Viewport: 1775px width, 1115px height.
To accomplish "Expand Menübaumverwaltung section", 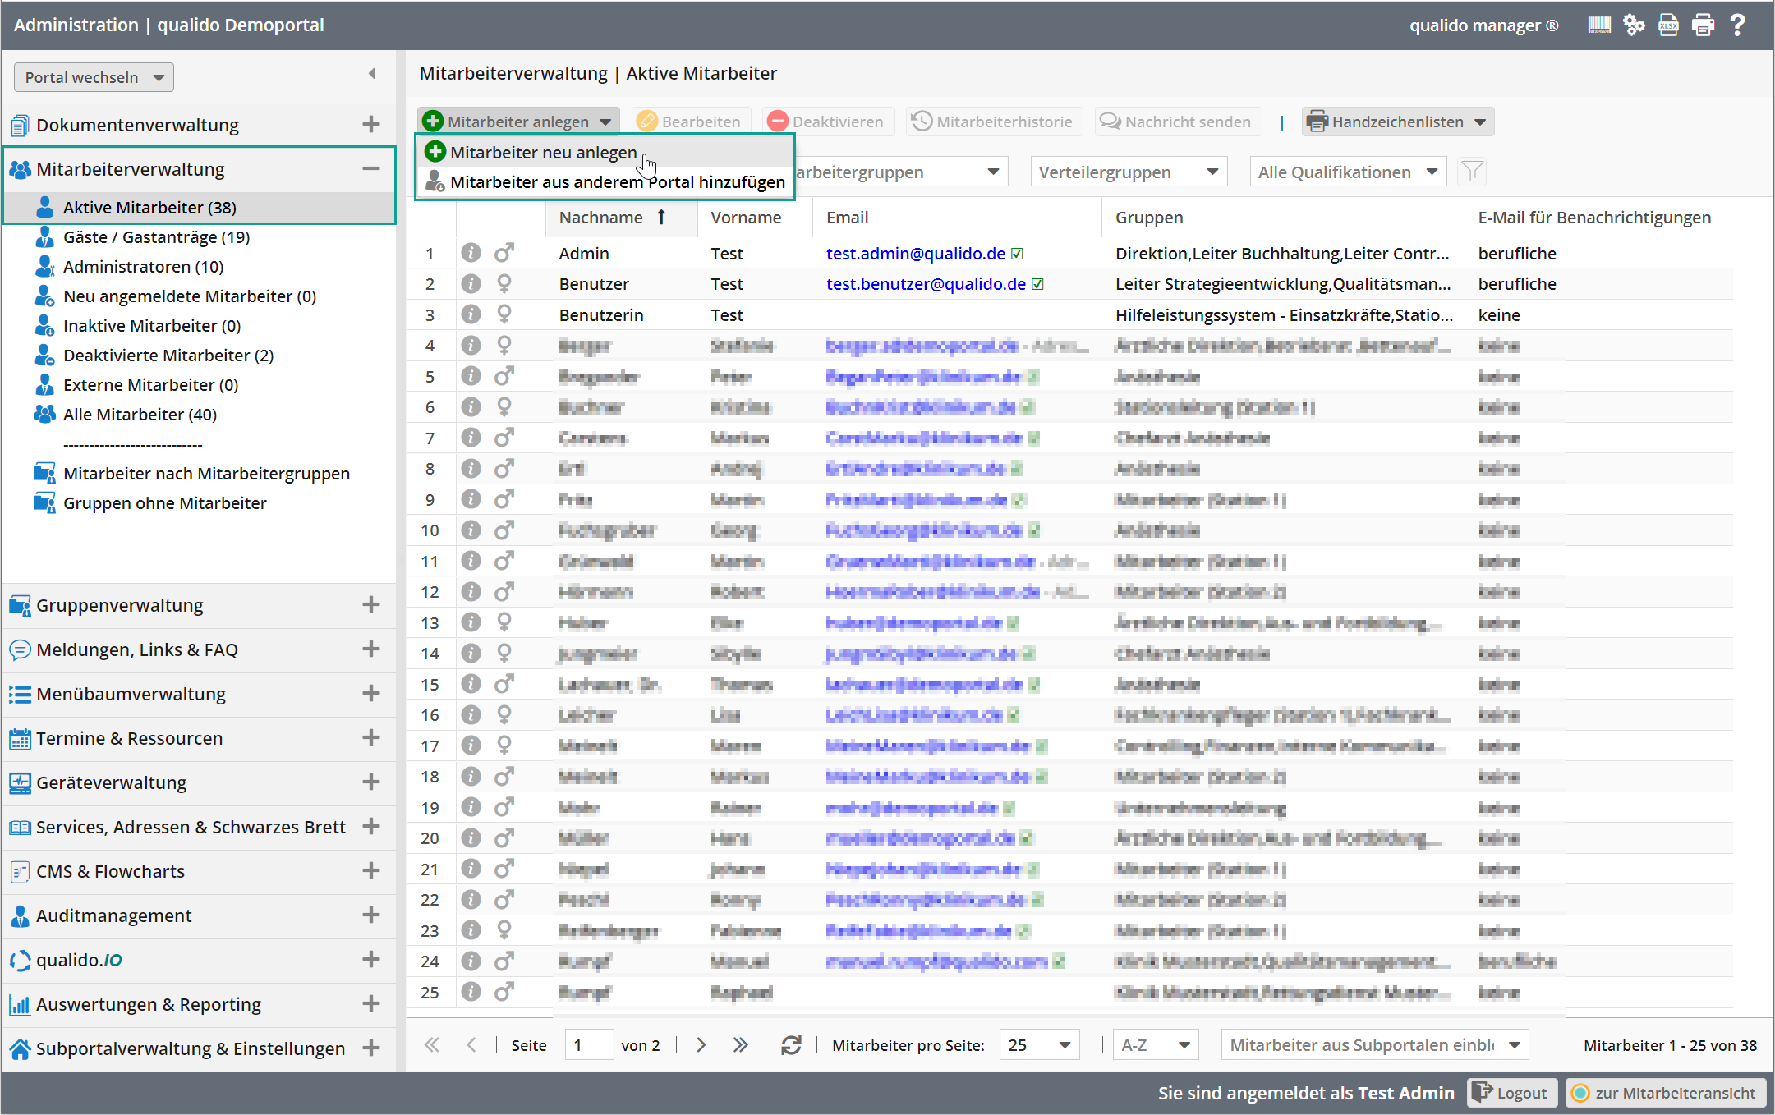I will pos(371,693).
